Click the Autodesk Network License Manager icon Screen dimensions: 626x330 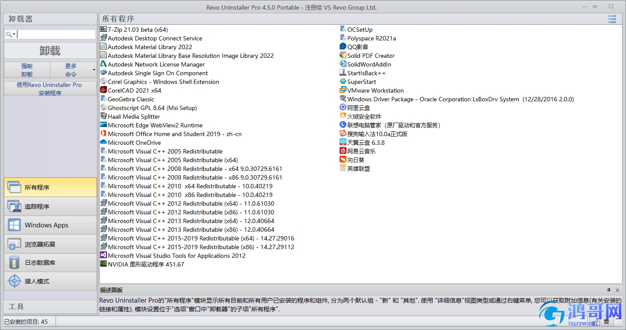[103, 64]
